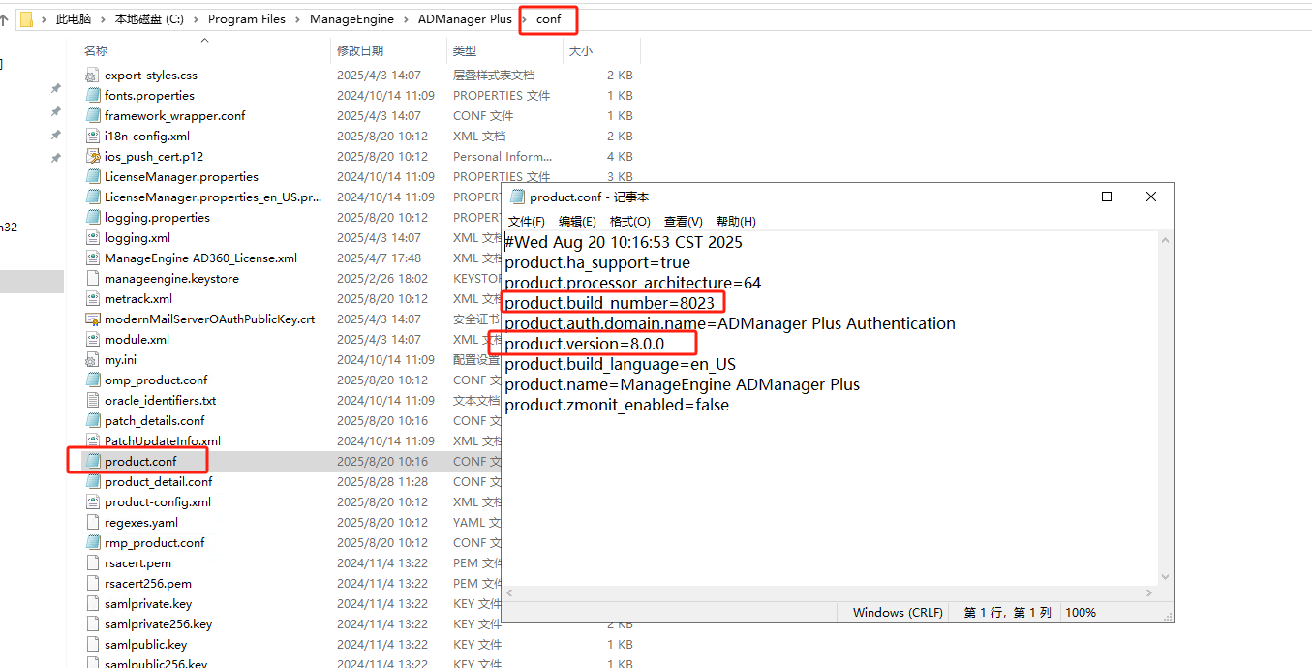The width and height of the screenshot is (1312, 668).
Task: Open the 查看(V) menu in Notepad
Action: [x=684, y=222]
